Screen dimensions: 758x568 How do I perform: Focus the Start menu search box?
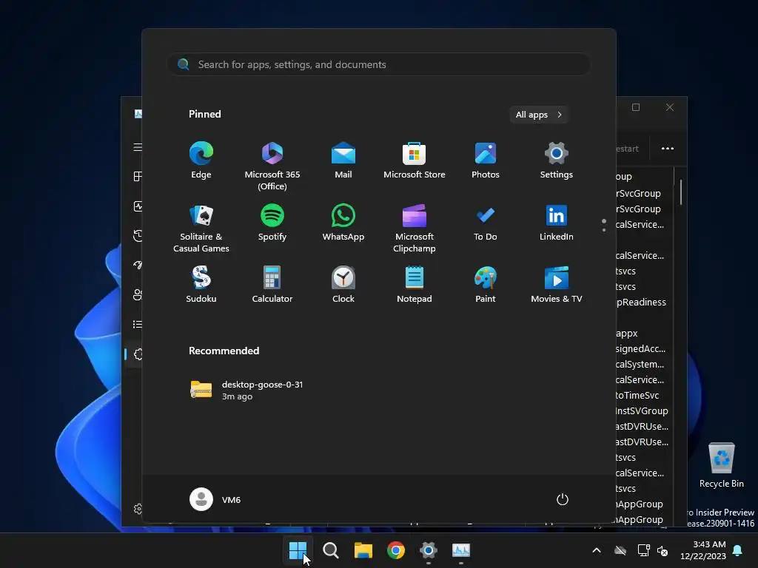tap(379, 64)
